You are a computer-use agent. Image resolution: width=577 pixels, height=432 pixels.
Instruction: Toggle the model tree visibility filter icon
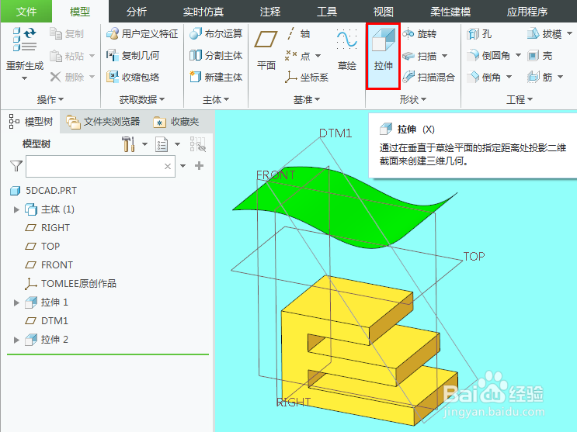(x=197, y=144)
